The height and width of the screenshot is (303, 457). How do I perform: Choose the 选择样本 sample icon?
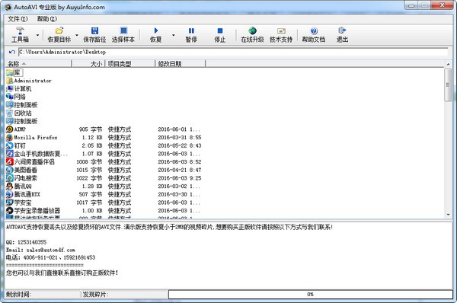(123, 30)
